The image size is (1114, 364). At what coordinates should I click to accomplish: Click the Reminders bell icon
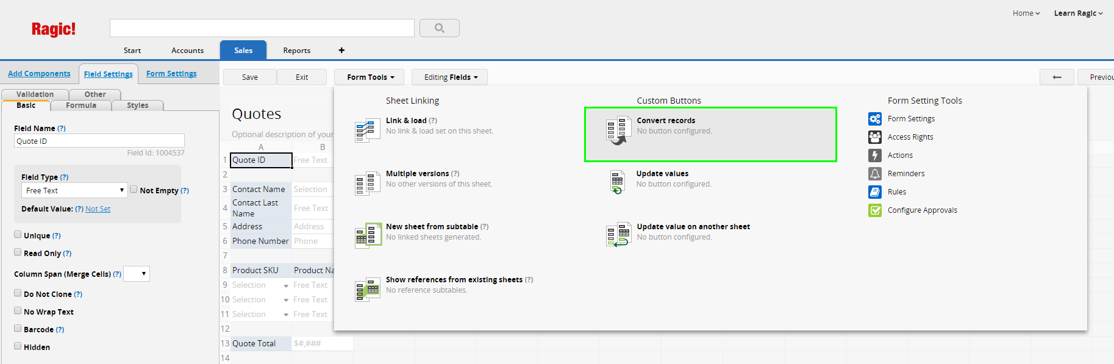point(875,174)
